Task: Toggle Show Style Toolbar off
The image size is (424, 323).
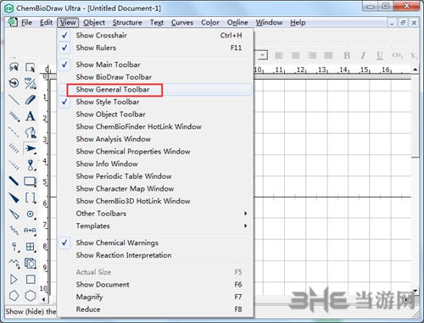Action: (x=154, y=102)
